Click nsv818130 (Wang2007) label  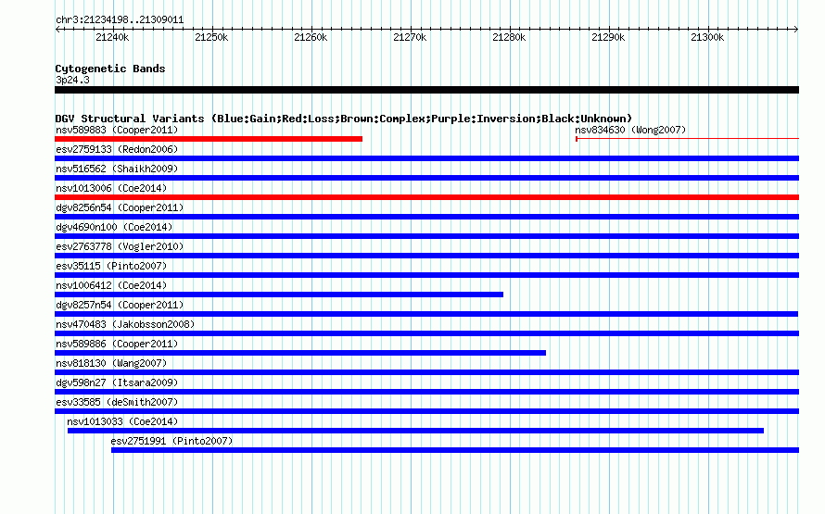pyautogui.click(x=111, y=363)
